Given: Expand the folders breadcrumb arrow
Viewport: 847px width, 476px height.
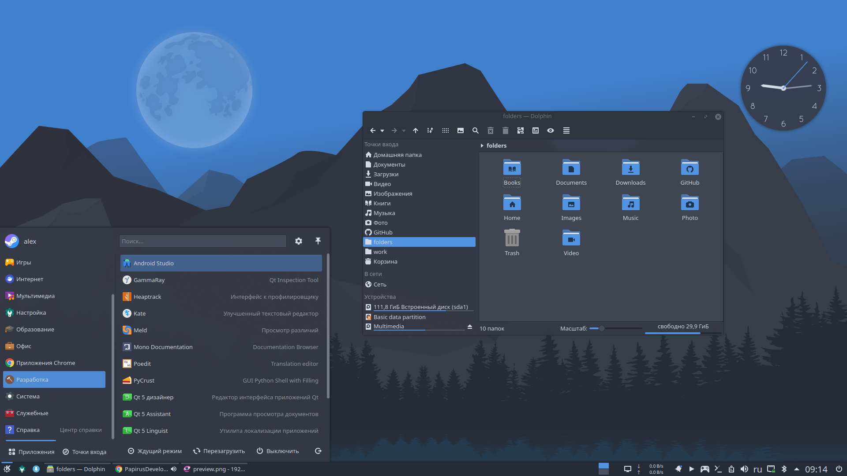Looking at the screenshot, I should 482,146.
